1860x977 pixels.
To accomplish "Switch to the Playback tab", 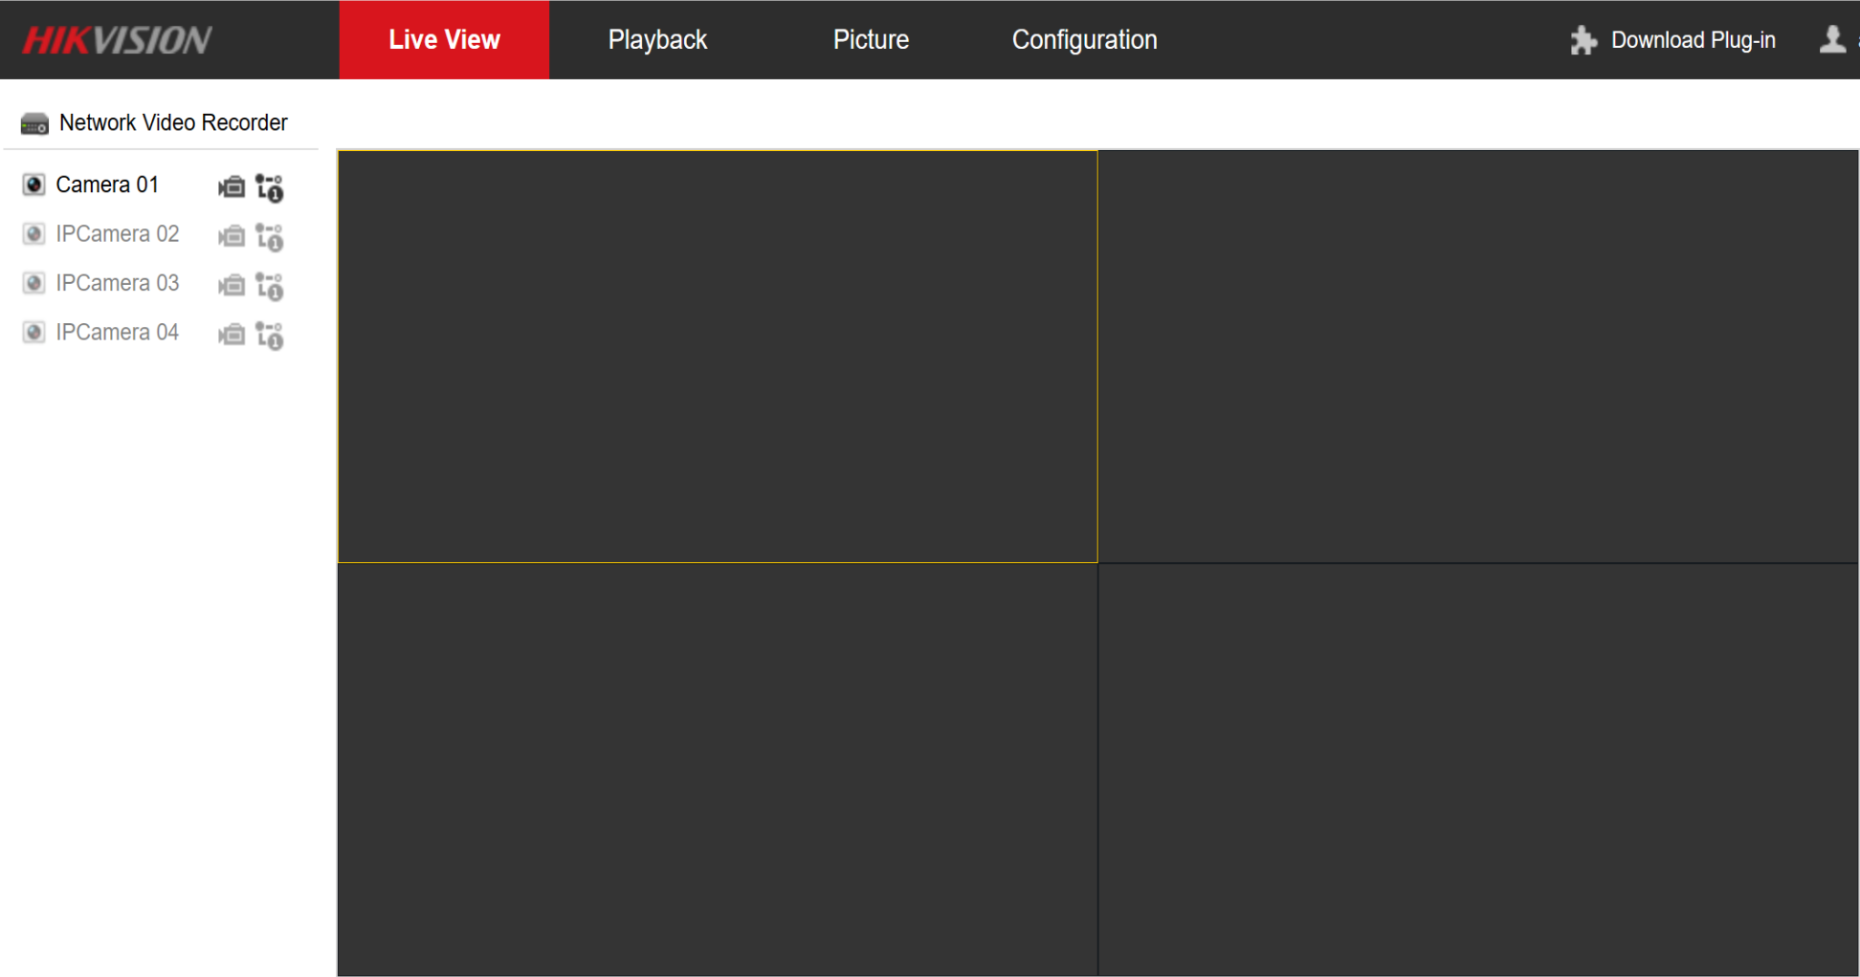I will [x=657, y=39].
